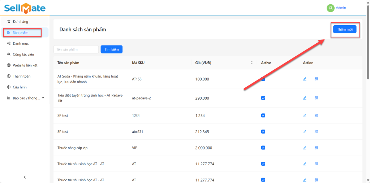Viewport: 370px width, 183px height.
Task: Focus the Tên sản phẩm search field
Action: [76, 49]
